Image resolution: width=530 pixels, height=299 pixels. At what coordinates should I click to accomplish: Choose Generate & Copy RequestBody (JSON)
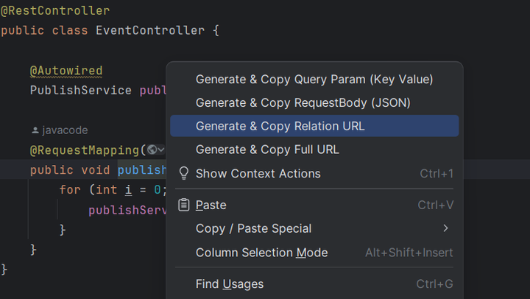point(314,102)
